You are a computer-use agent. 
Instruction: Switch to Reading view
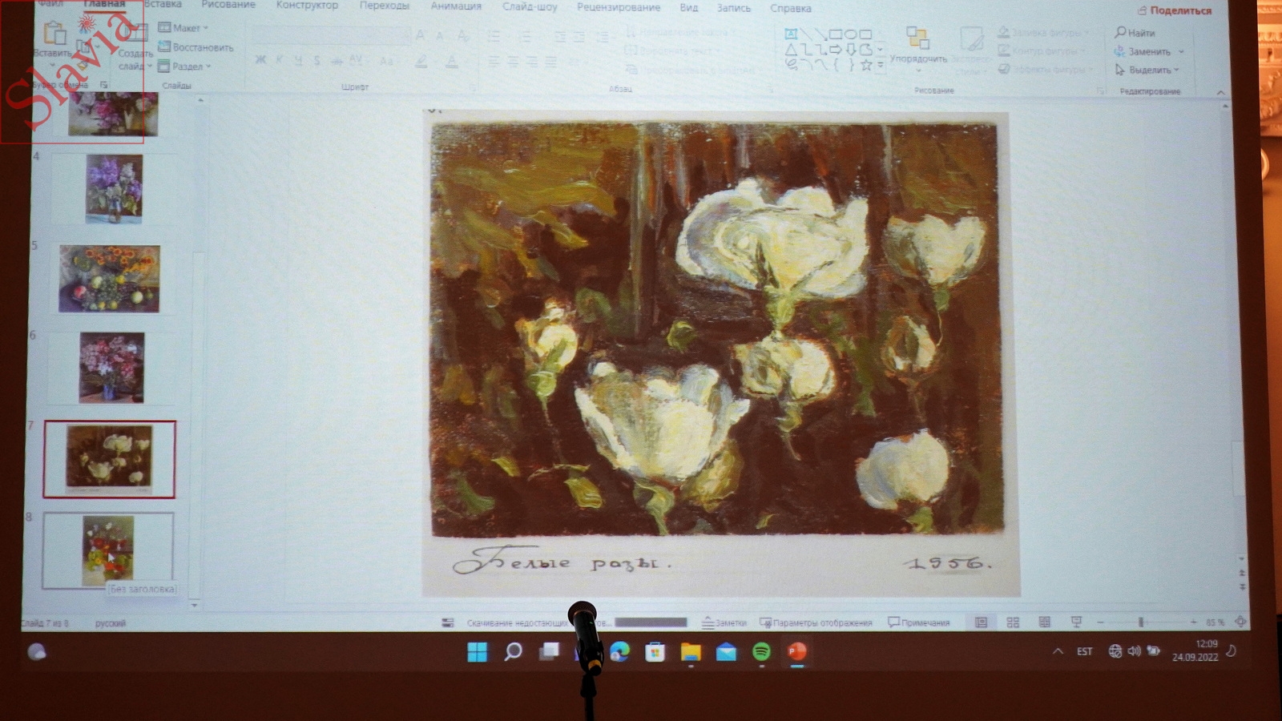point(1044,622)
